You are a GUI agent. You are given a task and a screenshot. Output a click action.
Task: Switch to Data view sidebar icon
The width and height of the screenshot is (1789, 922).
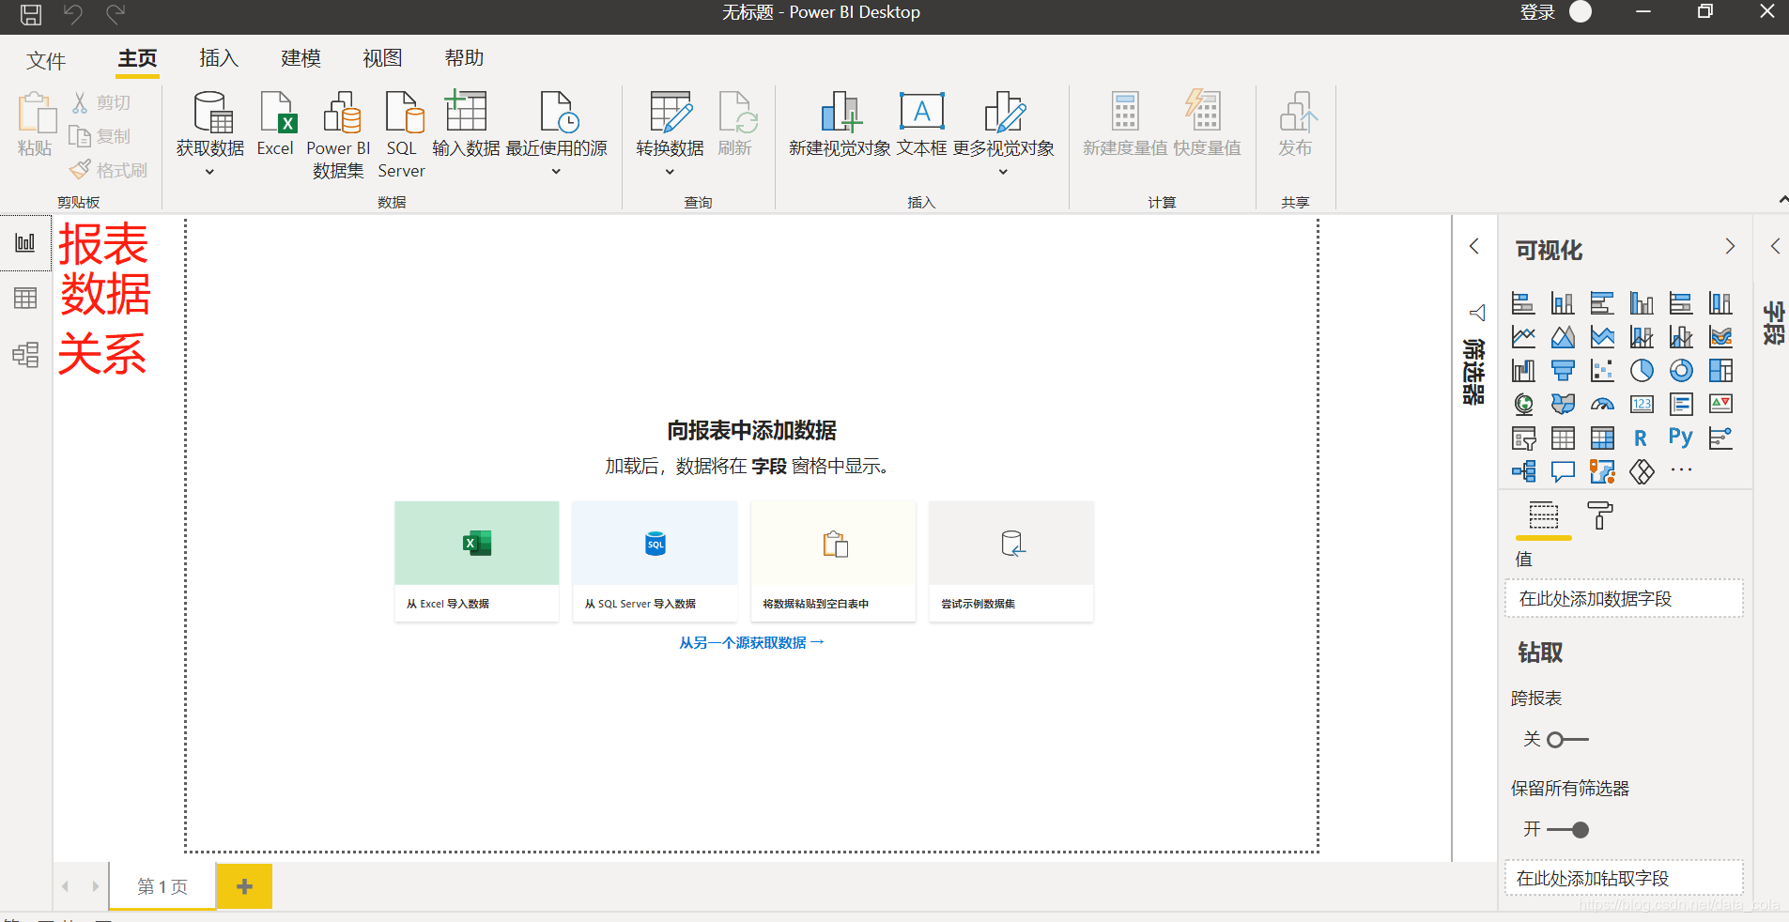coord(25,299)
